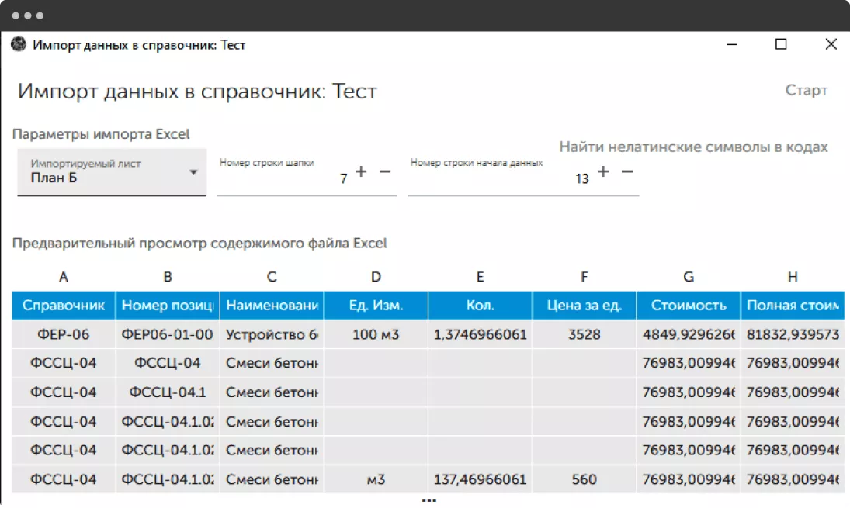Image resolution: width=850 pixels, height=508 pixels.
Task: Click the Старт button
Action: (x=806, y=90)
